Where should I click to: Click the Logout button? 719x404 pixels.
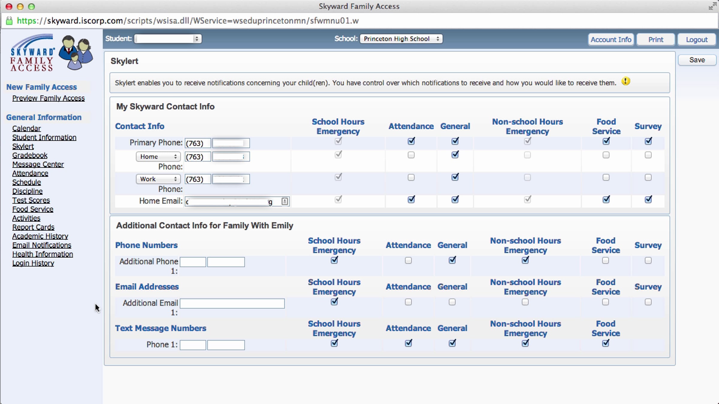coord(697,40)
